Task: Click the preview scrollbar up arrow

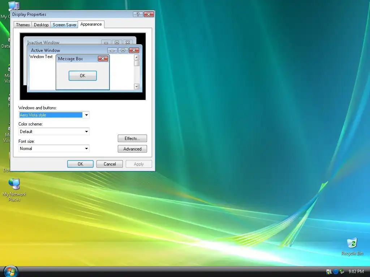Action: 137,57
